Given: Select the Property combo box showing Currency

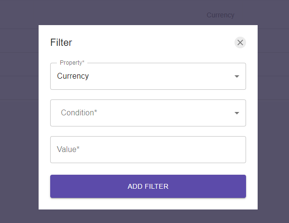Looking at the screenshot, I should click(148, 76).
